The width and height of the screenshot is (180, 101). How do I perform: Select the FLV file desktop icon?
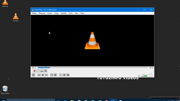pos(16,17)
